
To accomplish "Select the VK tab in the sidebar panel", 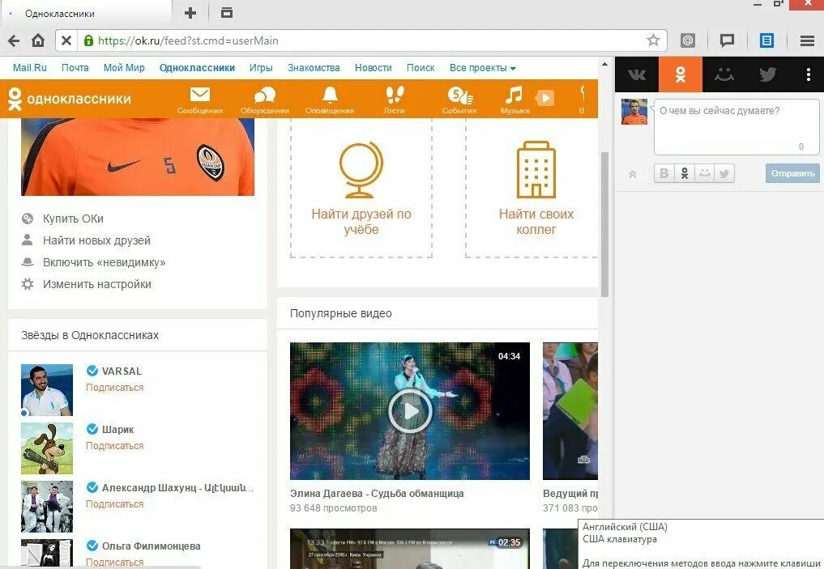I will [637, 74].
